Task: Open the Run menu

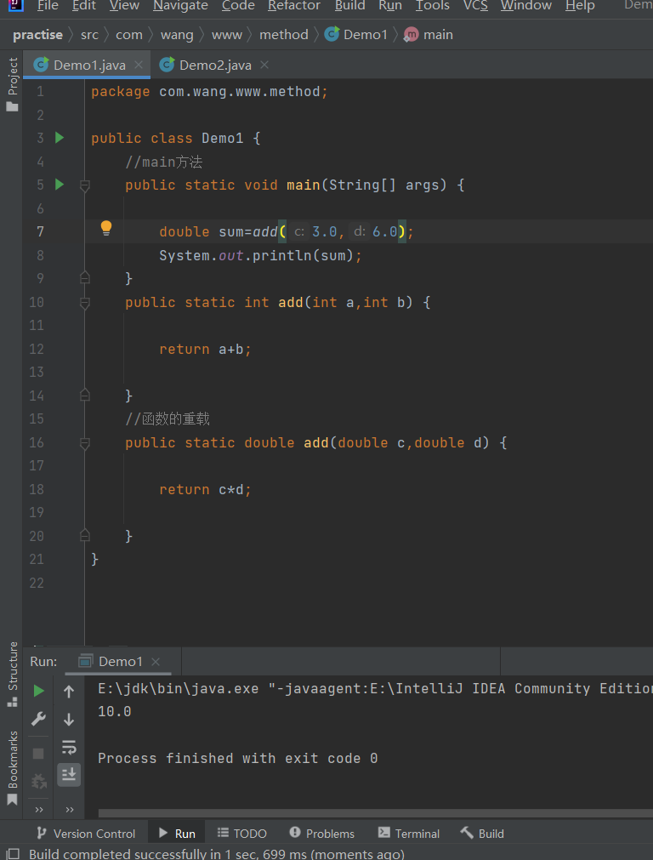Action: tap(389, 5)
